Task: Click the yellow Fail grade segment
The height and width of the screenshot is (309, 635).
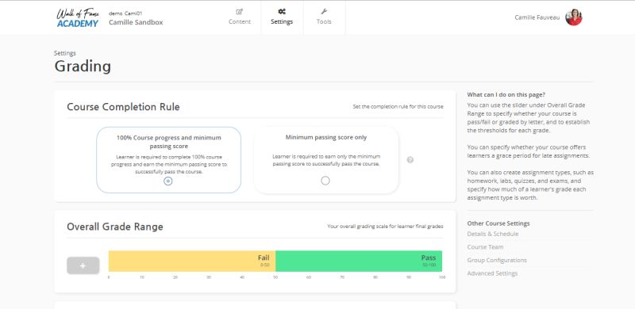Action: click(x=192, y=261)
